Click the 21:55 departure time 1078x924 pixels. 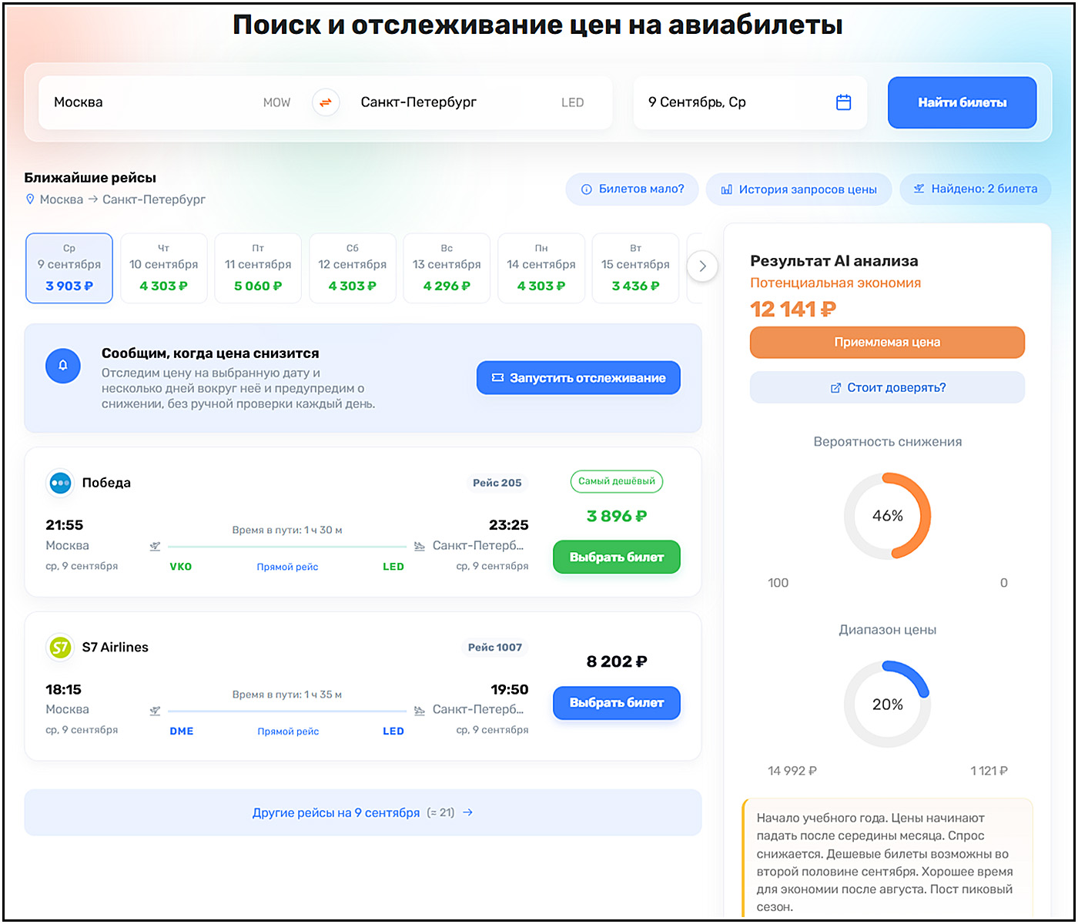tap(65, 525)
